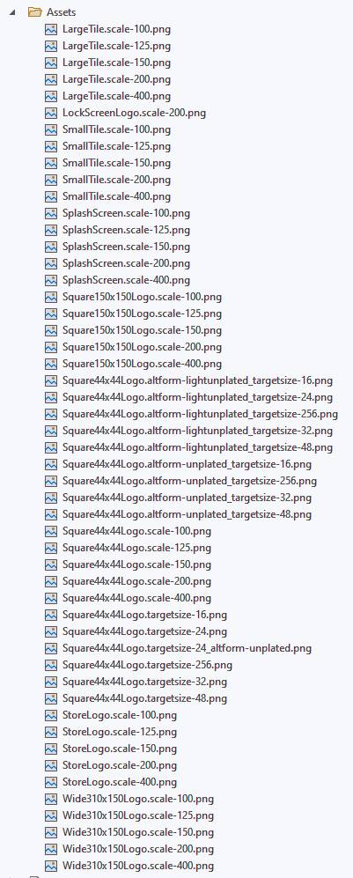The height and width of the screenshot is (878, 353).
Task: Select Square44x44Logo.targetsize-24_altform-unplated.png file
Action: click(x=187, y=648)
